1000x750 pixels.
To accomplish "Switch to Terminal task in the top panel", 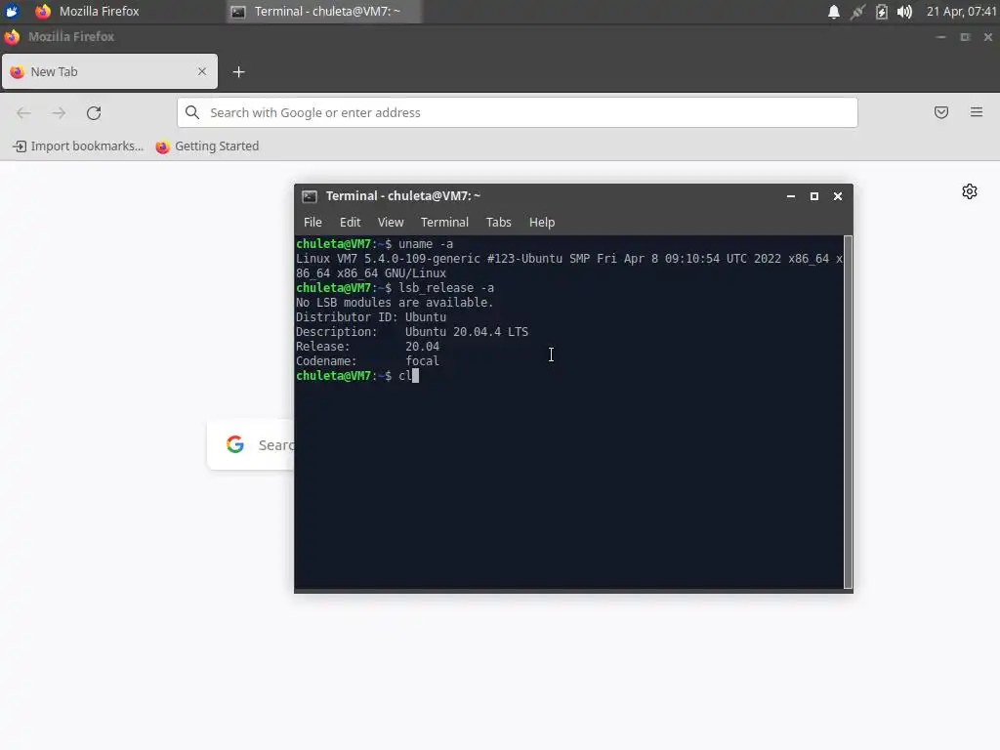I will coord(323,11).
